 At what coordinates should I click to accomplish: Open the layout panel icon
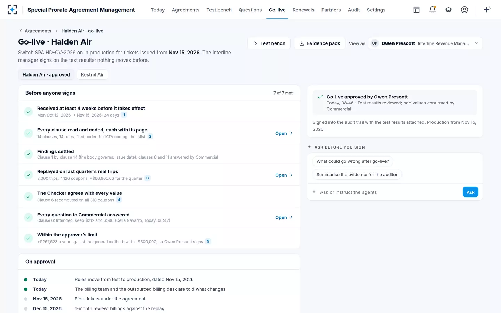click(x=416, y=10)
